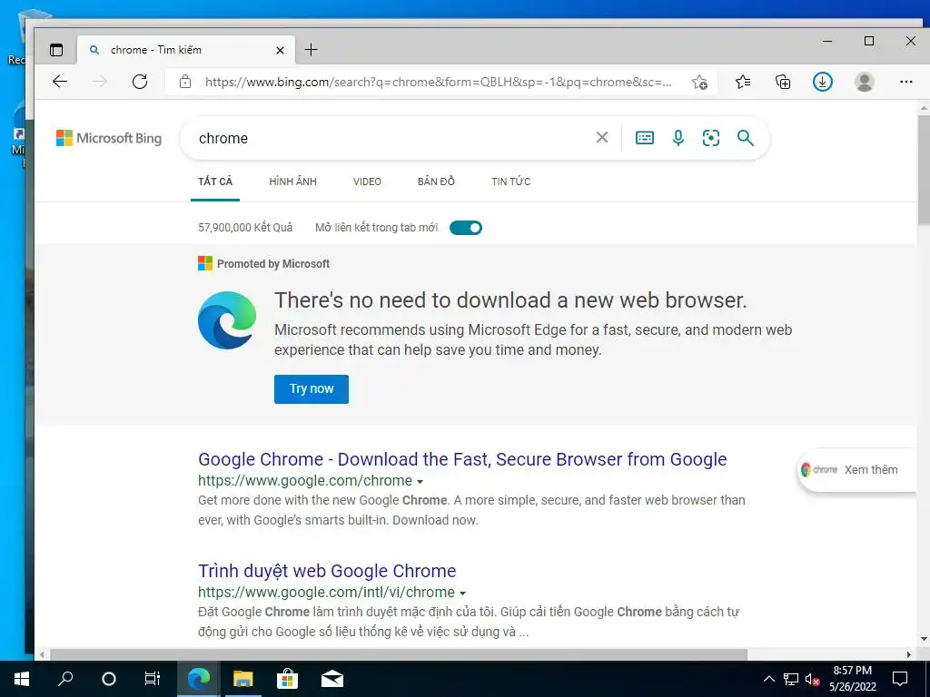
Task: Switch to the VIDEO tab
Action: 367,182
